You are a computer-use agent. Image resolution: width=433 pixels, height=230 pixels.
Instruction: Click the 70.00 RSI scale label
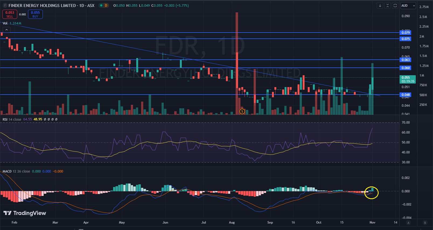point(406,123)
